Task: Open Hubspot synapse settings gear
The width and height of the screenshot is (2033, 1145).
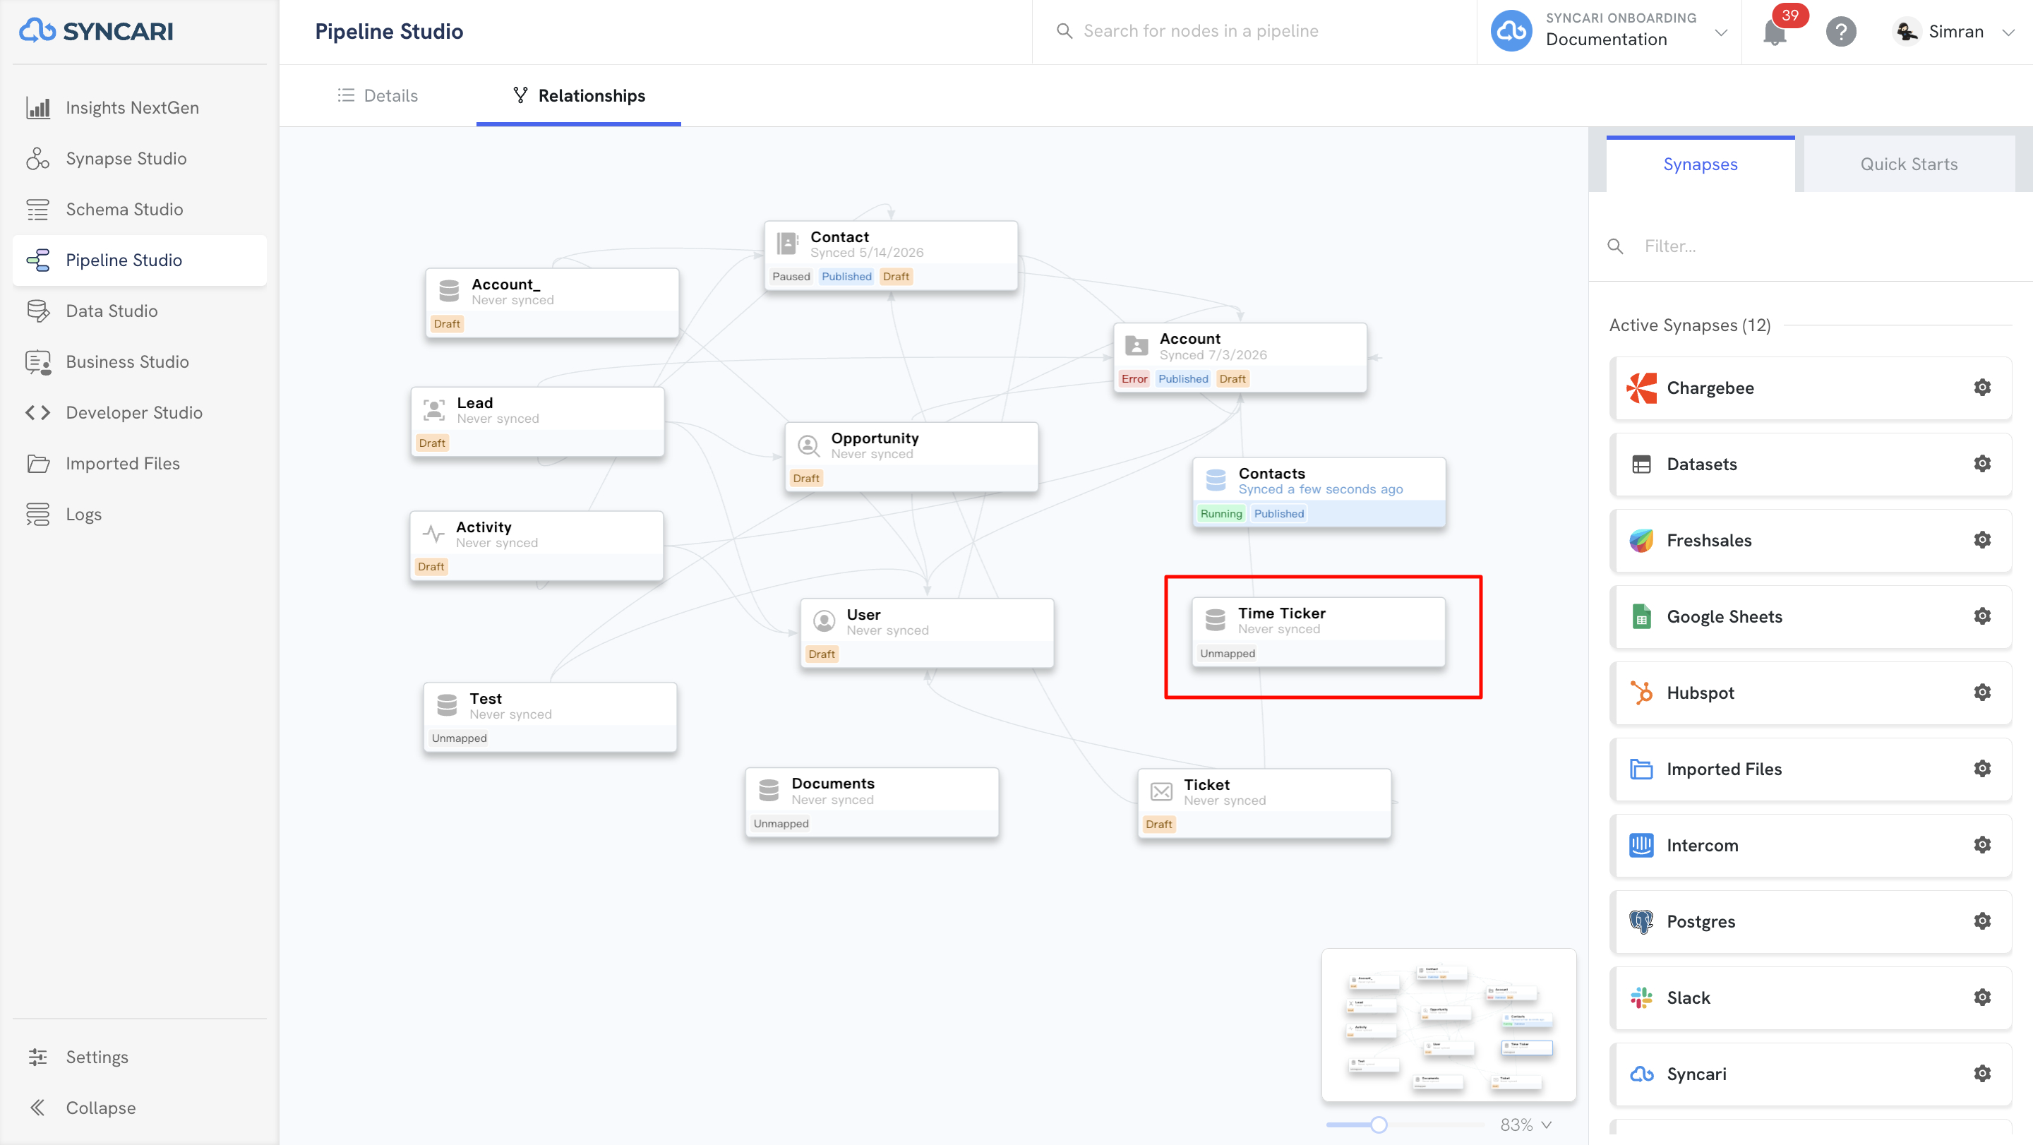Action: 1982,693
